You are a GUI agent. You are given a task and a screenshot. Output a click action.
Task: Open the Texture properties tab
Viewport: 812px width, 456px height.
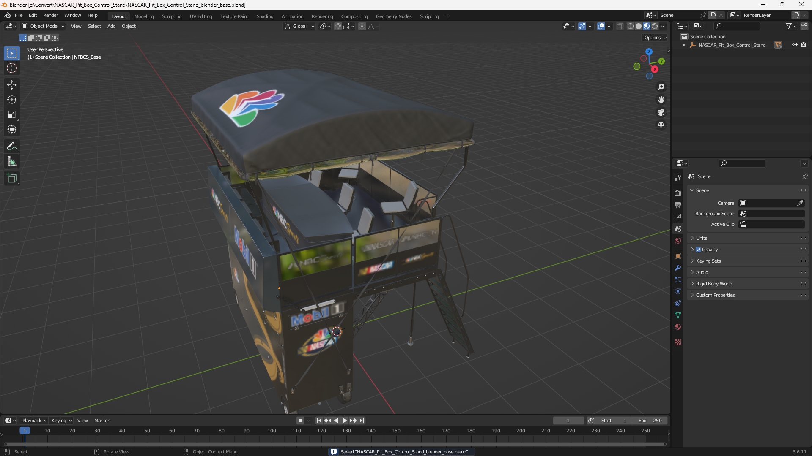point(678,342)
